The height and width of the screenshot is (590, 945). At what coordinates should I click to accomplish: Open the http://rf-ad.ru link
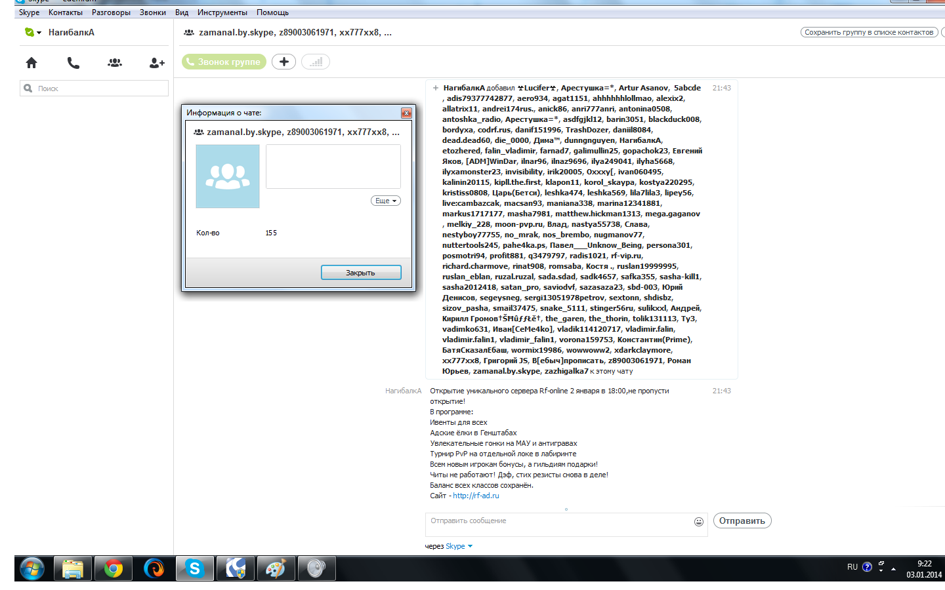coord(476,496)
